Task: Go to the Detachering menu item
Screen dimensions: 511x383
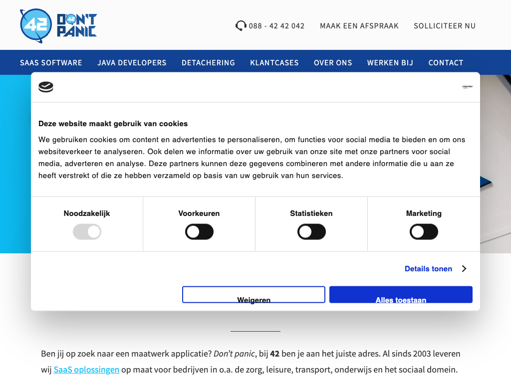Action: [x=208, y=63]
